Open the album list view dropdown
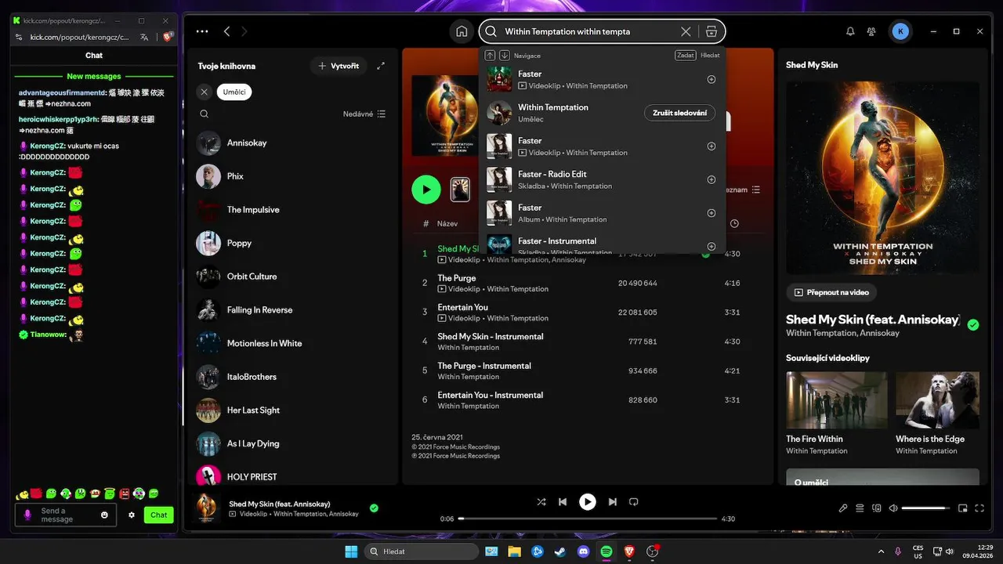Screen dimensions: 1003x564 point(744,190)
